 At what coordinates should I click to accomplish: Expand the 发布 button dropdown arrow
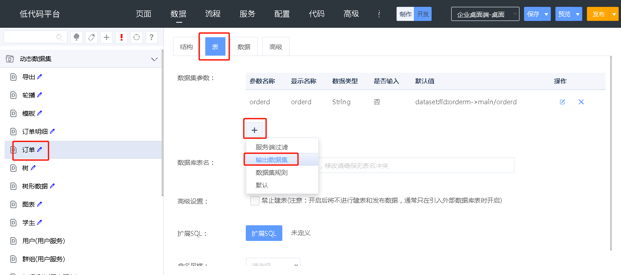coord(614,14)
